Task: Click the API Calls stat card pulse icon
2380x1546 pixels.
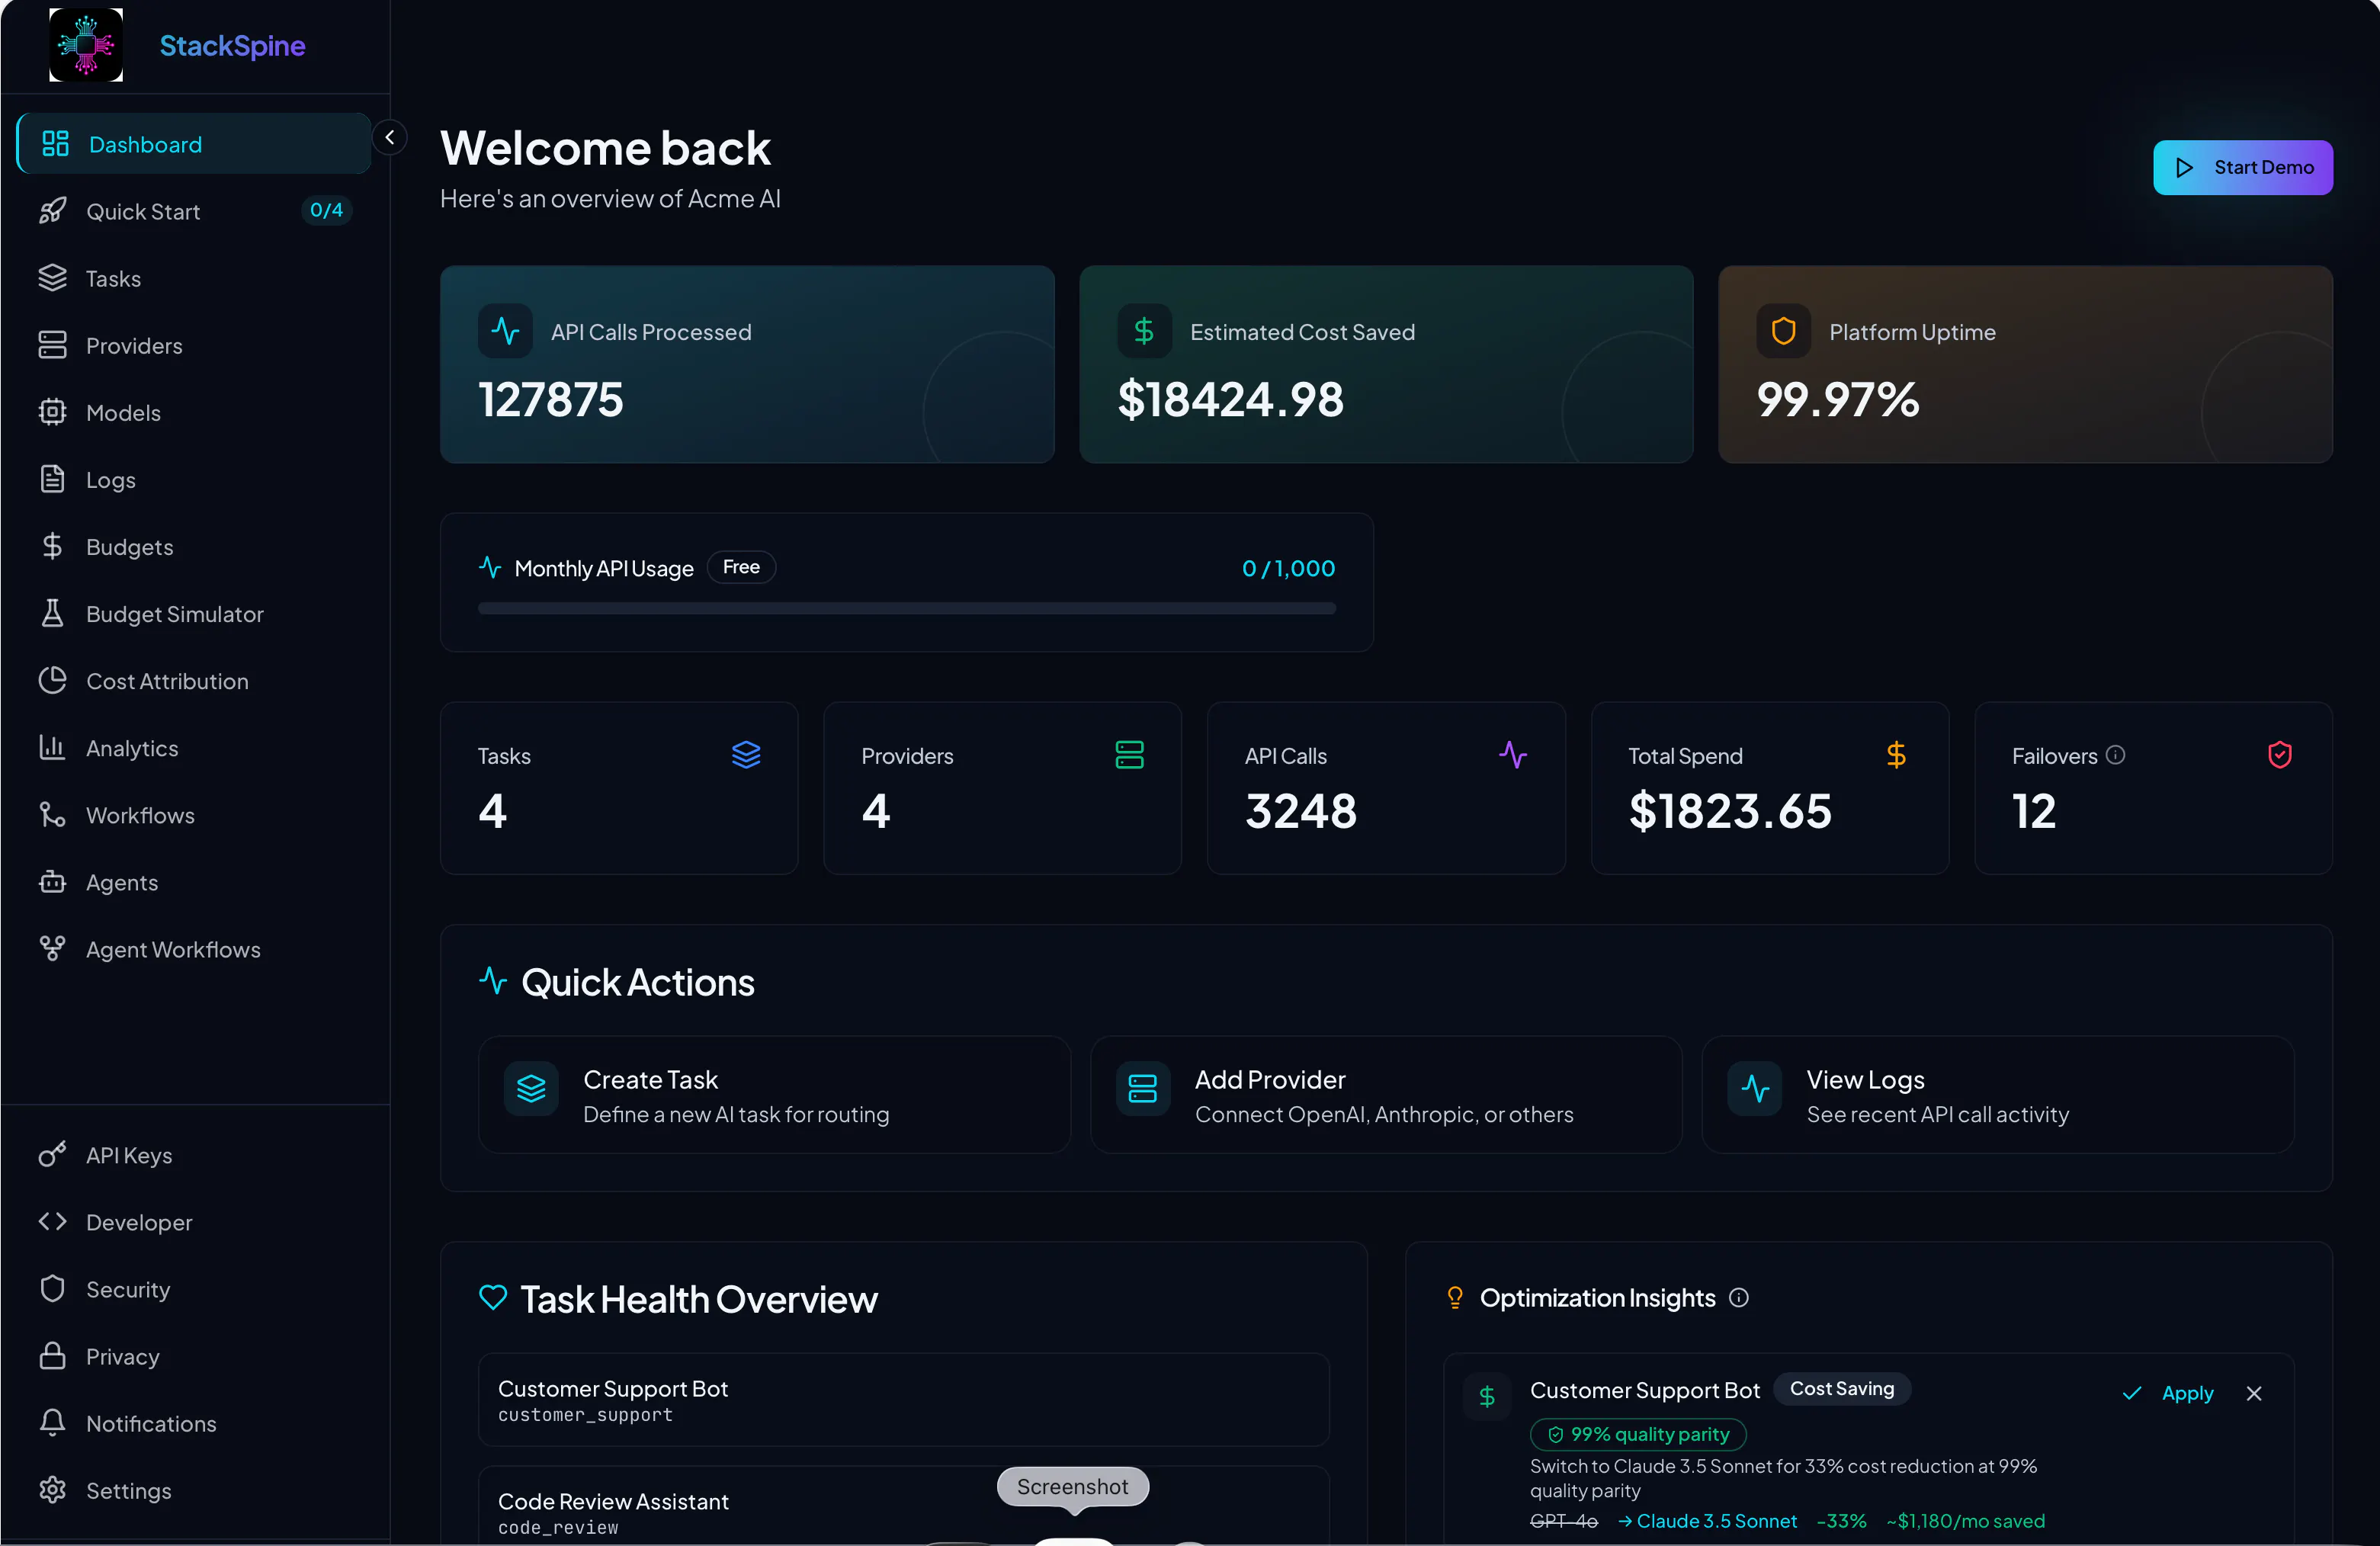Action: [1512, 754]
